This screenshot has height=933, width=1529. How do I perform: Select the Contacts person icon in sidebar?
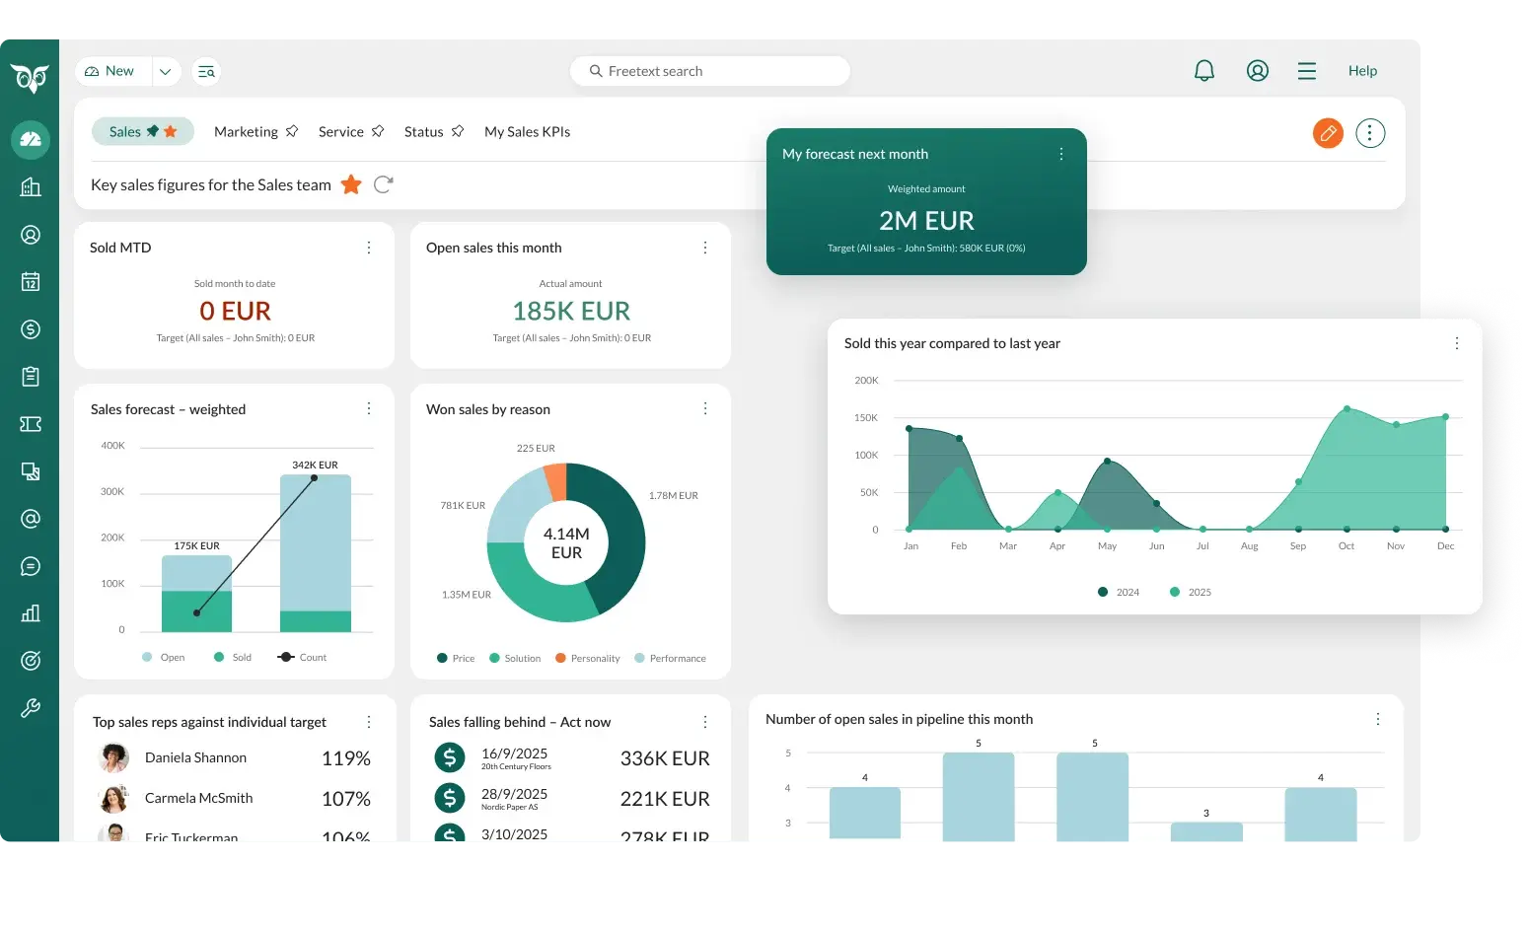point(30,235)
